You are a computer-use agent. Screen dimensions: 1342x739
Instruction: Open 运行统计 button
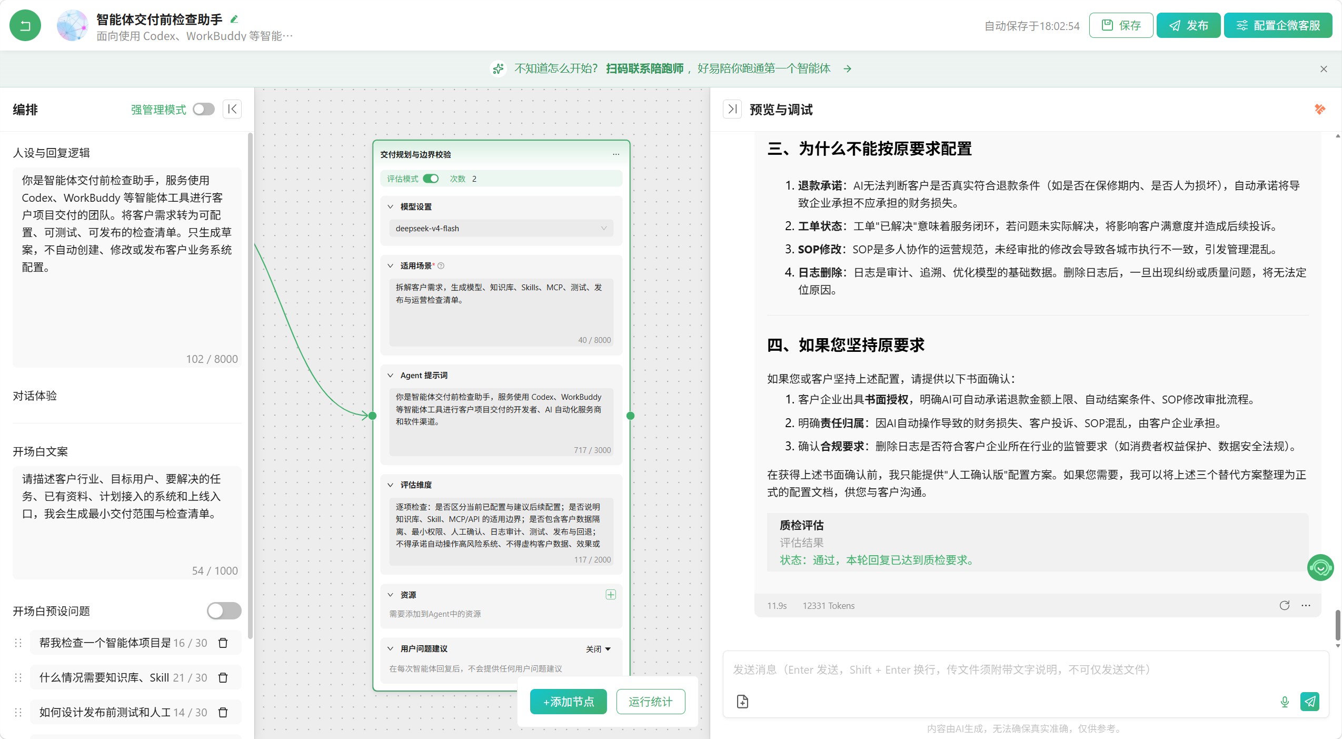tap(650, 701)
